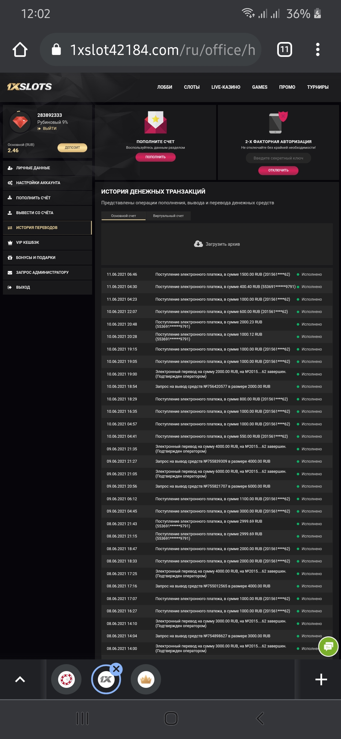341x739 pixels.
Task: Open the browser tab switcher showing 11
Action: [284, 50]
